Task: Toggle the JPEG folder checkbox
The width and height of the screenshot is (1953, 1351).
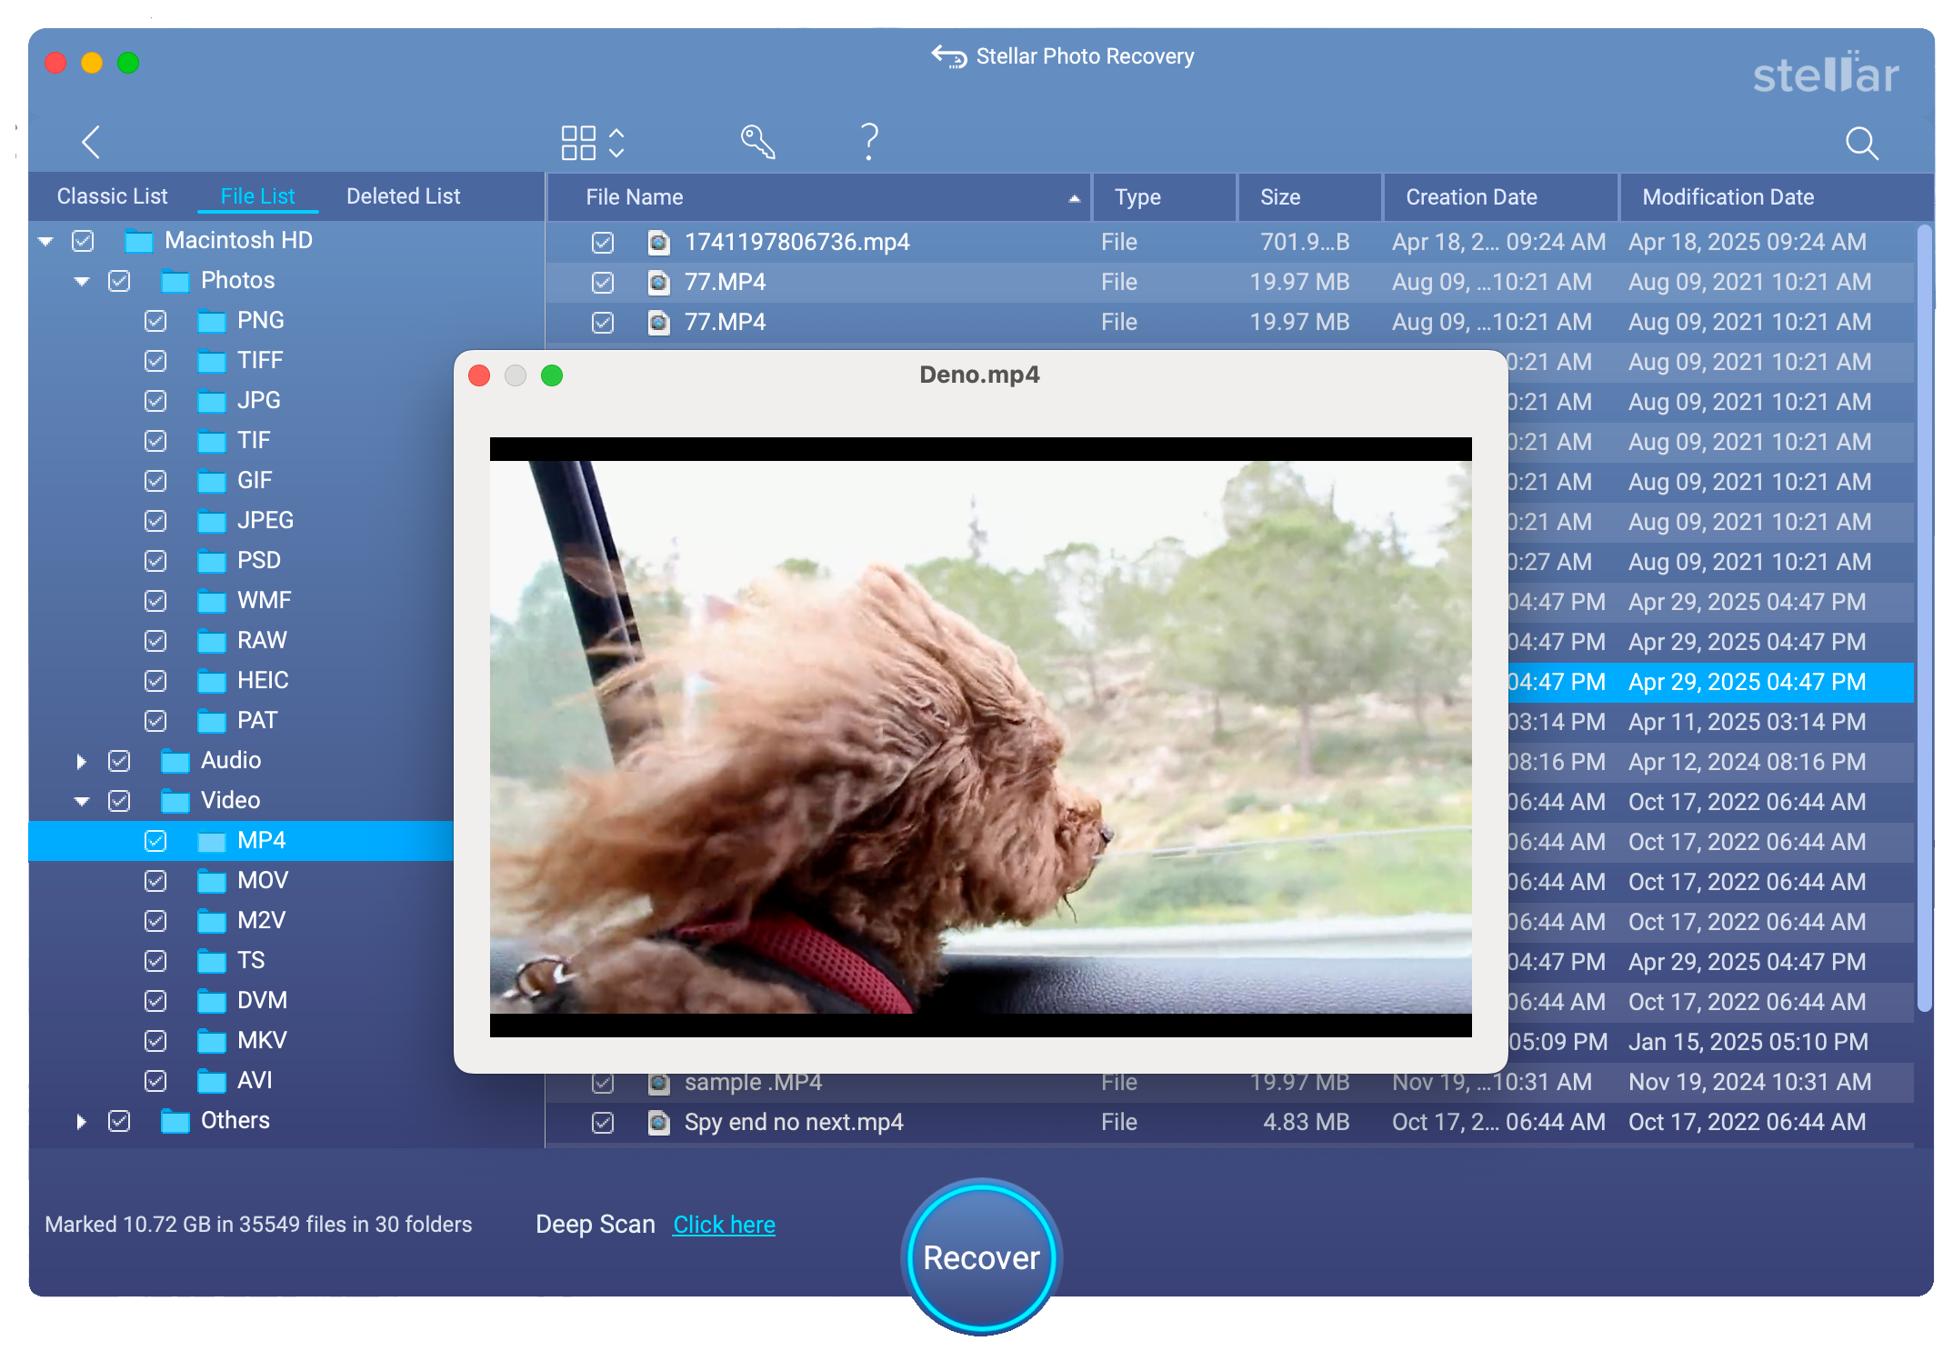Action: tap(155, 521)
